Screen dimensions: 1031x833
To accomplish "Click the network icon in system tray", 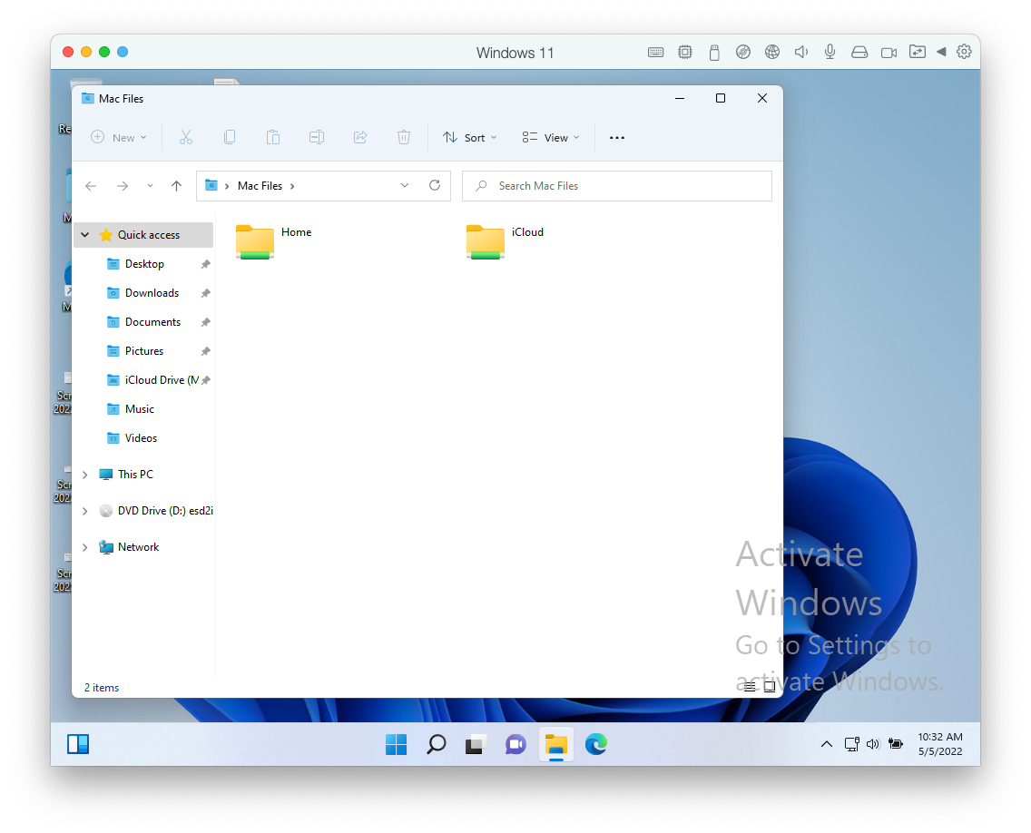I will (851, 744).
